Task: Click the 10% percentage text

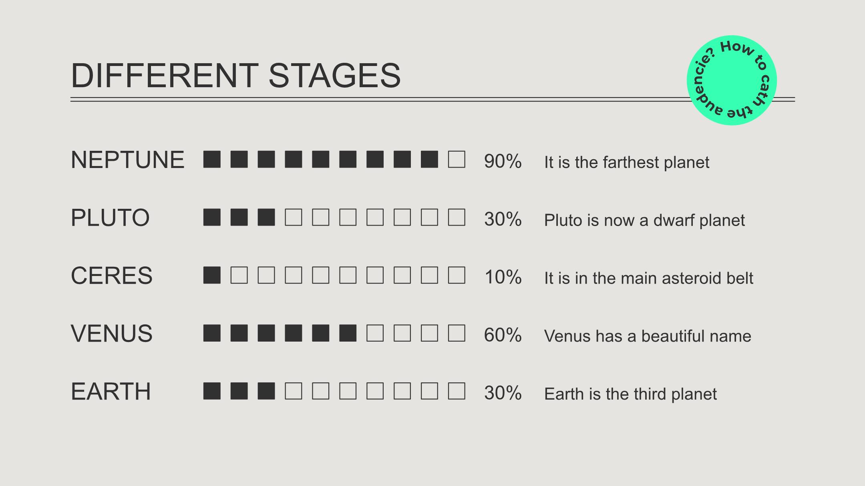Action: pos(503,277)
